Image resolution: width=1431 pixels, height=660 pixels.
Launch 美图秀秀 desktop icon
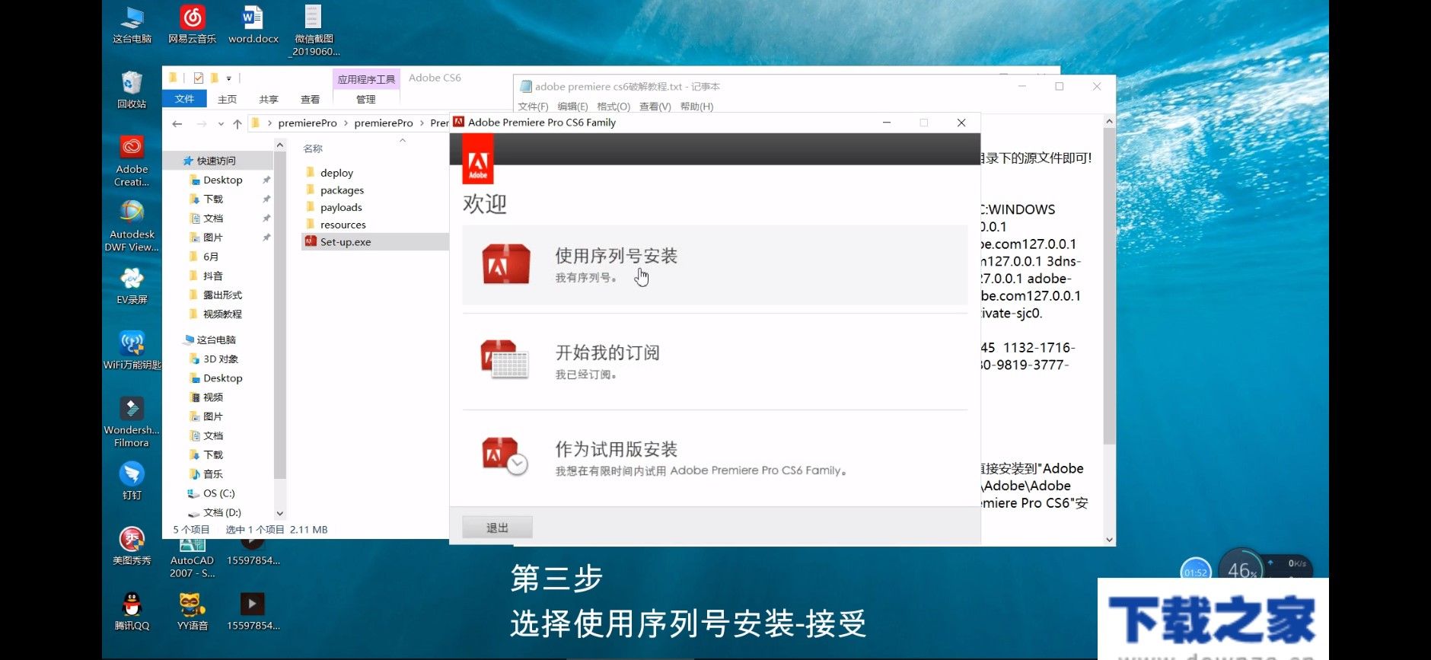point(132,547)
